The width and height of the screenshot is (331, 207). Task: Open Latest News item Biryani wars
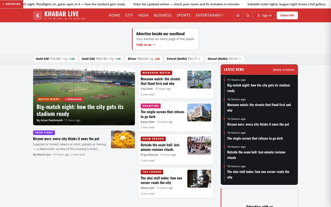pyautogui.click(x=258, y=124)
